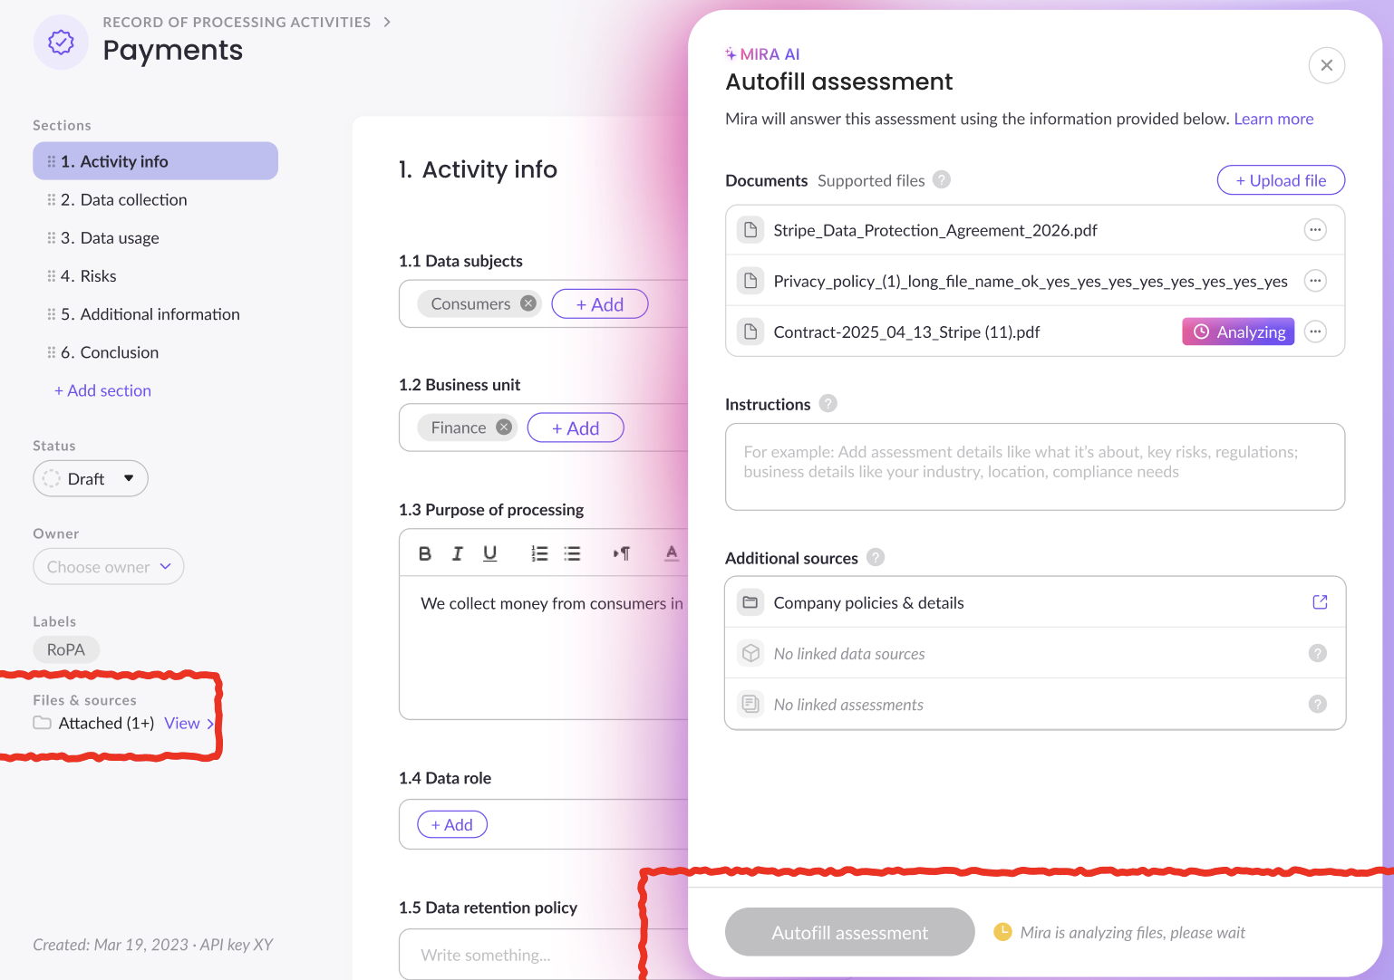Remove the Finance business unit tag
This screenshot has height=980, width=1394.
click(x=504, y=428)
